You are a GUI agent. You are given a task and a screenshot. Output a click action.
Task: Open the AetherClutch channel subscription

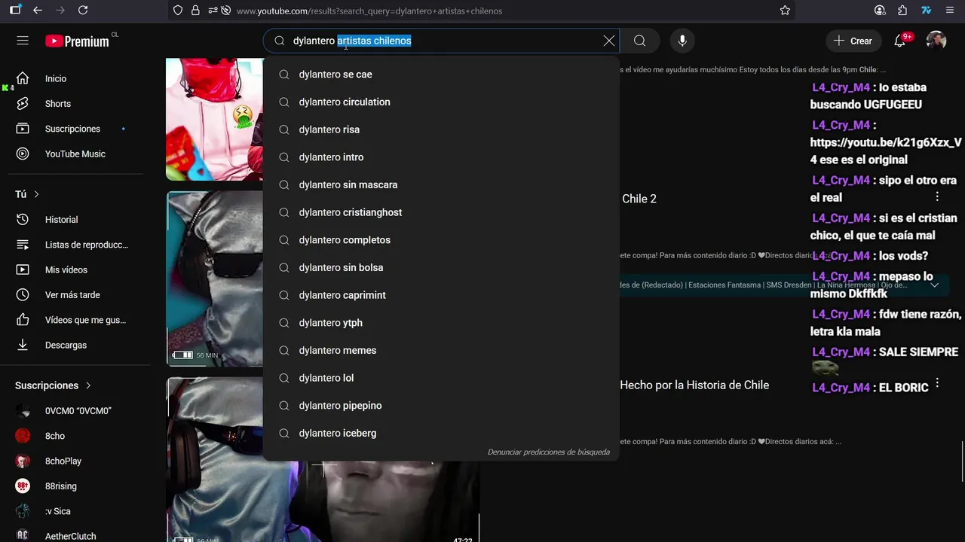(x=75, y=534)
